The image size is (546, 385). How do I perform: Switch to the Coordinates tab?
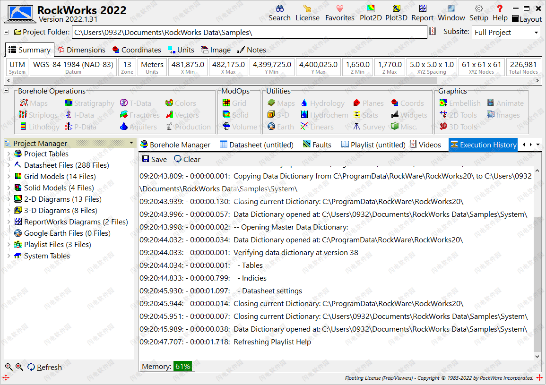pyautogui.click(x=137, y=50)
